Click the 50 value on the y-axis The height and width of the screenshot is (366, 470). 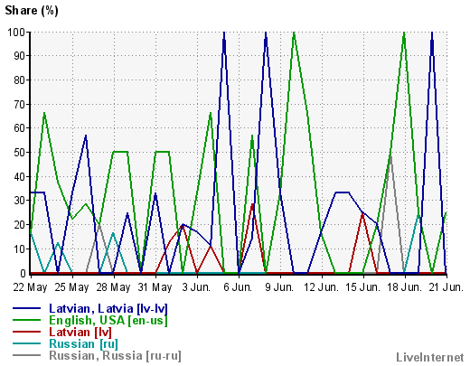point(19,152)
